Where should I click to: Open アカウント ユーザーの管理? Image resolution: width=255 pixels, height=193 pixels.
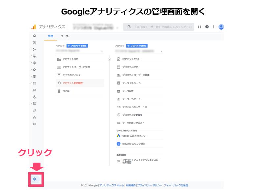click(80, 67)
